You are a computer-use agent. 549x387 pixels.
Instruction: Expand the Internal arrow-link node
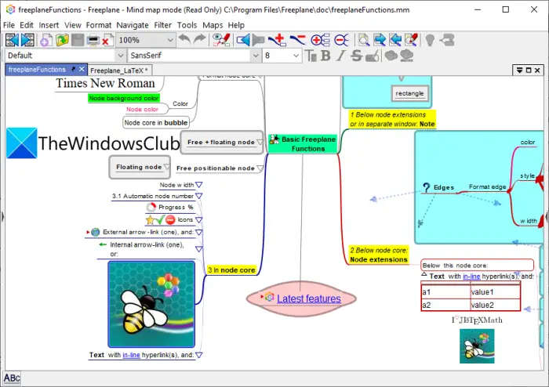coord(199,249)
